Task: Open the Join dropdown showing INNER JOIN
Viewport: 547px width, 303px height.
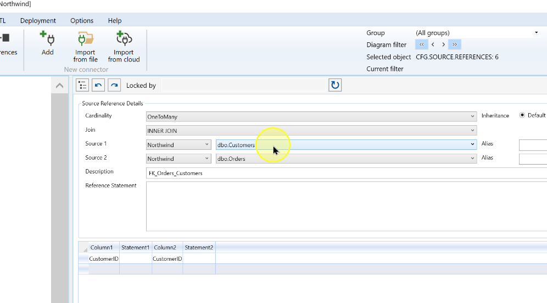Action: point(311,131)
